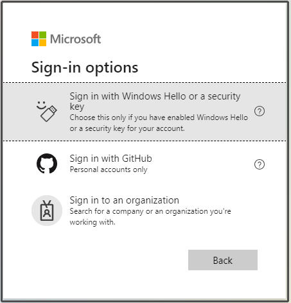The image size is (291, 303).
Task: Click the USB security key graphic
Action: click(x=49, y=114)
